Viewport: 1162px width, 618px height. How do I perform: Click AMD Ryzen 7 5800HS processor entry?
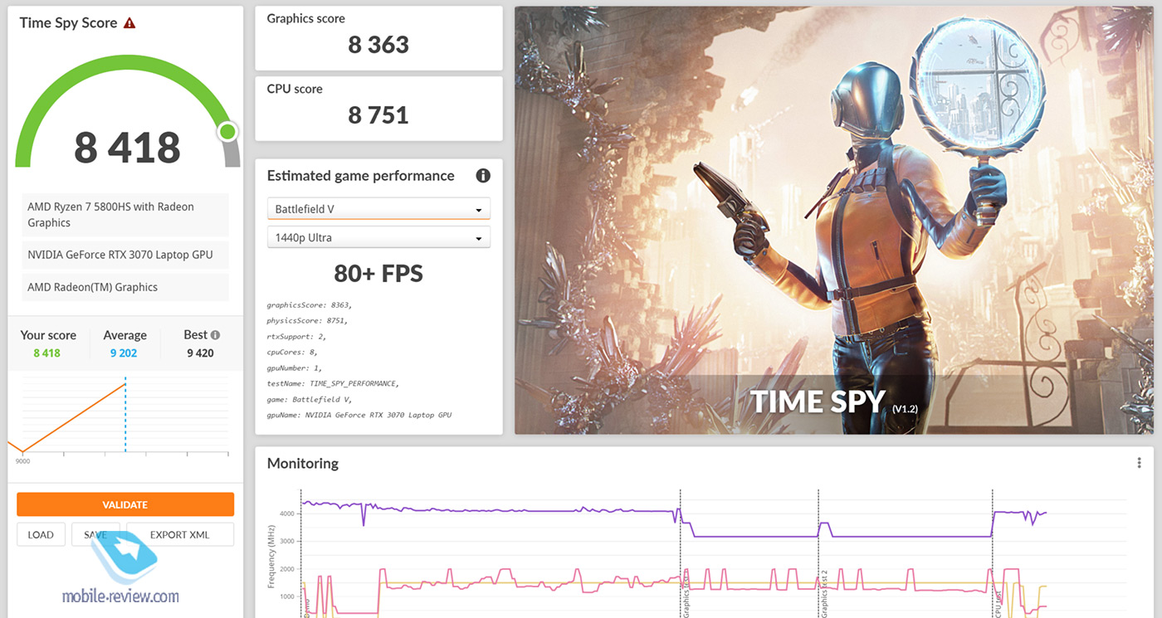pyautogui.click(x=125, y=215)
